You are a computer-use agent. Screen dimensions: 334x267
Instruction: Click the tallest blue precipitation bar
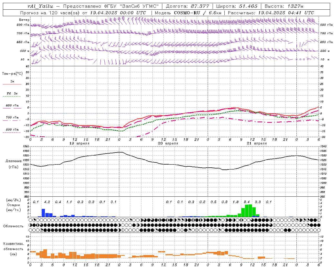(43, 213)
